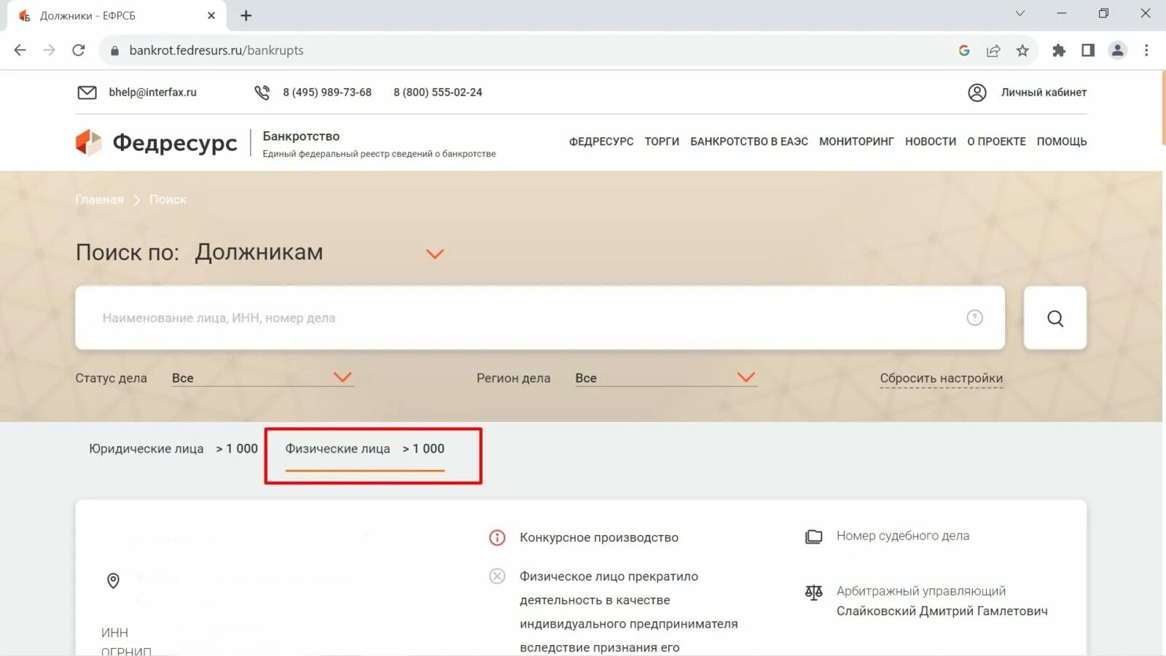Click the court case folder icon

(813, 536)
